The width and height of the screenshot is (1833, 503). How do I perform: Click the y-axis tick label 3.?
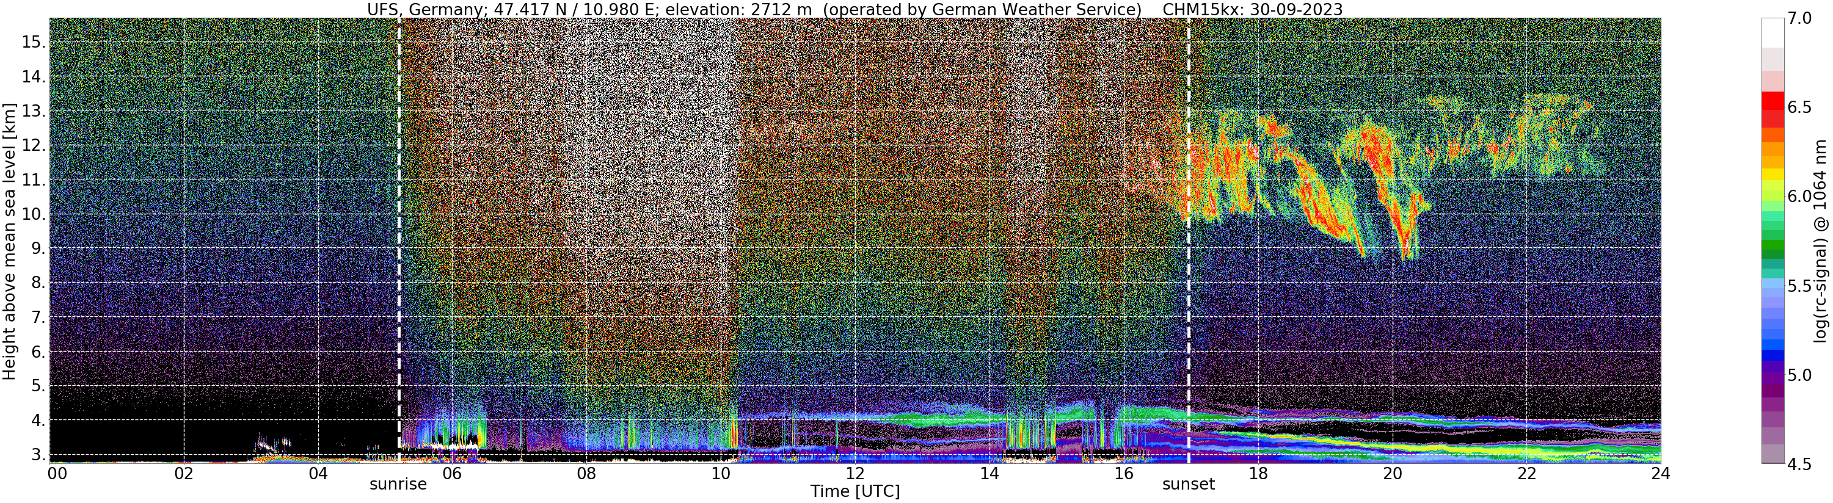click(x=38, y=455)
